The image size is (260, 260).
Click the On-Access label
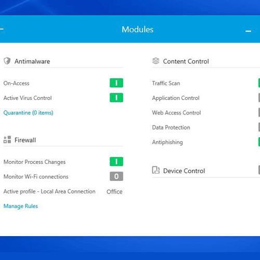click(16, 83)
